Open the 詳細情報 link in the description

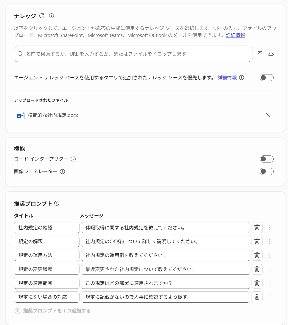[235, 35]
